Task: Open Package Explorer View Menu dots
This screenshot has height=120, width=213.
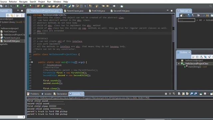Action: click(x=22, y=16)
